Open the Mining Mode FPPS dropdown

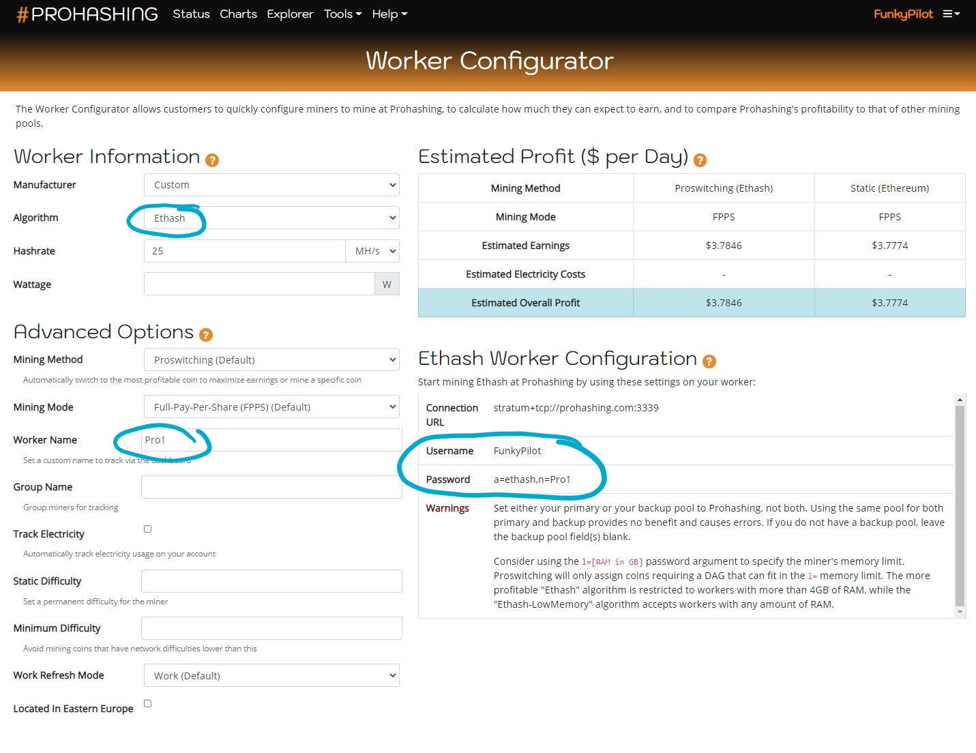271,407
